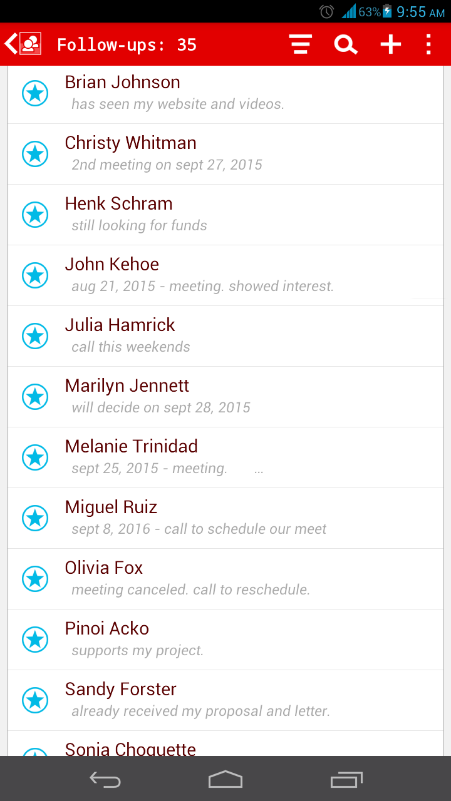Viewport: 451px width, 801px height.
Task: Open the three-dot overflow menu
Action: coord(429,44)
